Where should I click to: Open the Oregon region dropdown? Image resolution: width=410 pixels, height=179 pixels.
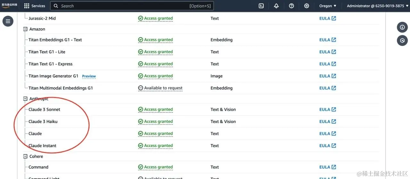328,6
